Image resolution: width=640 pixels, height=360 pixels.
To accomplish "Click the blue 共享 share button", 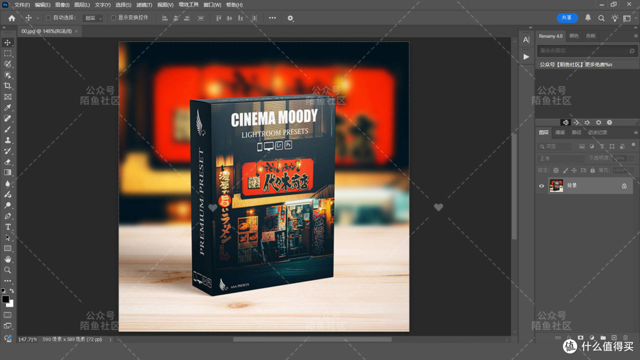I will click(567, 18).
